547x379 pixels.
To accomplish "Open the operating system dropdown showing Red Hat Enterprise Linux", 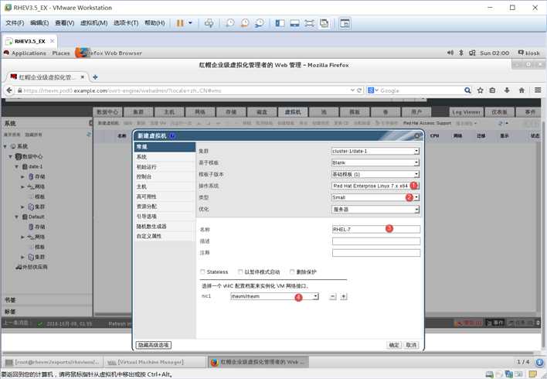I will [x=375, y=186].
